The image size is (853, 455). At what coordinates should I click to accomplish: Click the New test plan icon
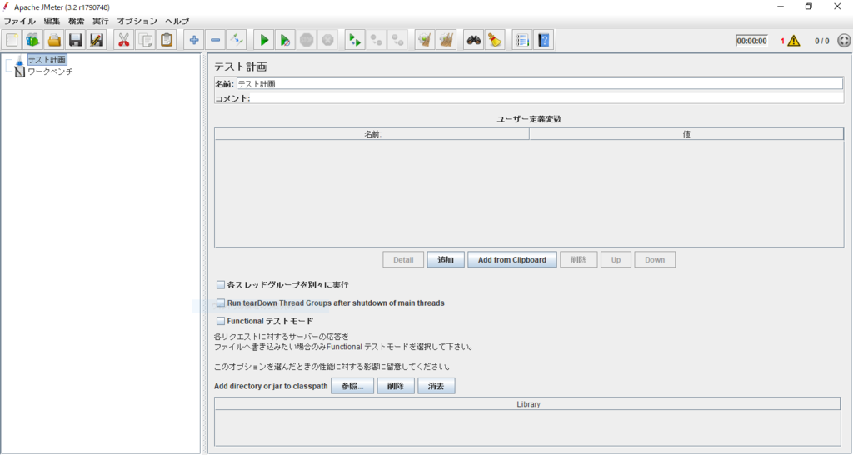pos(12,40)
